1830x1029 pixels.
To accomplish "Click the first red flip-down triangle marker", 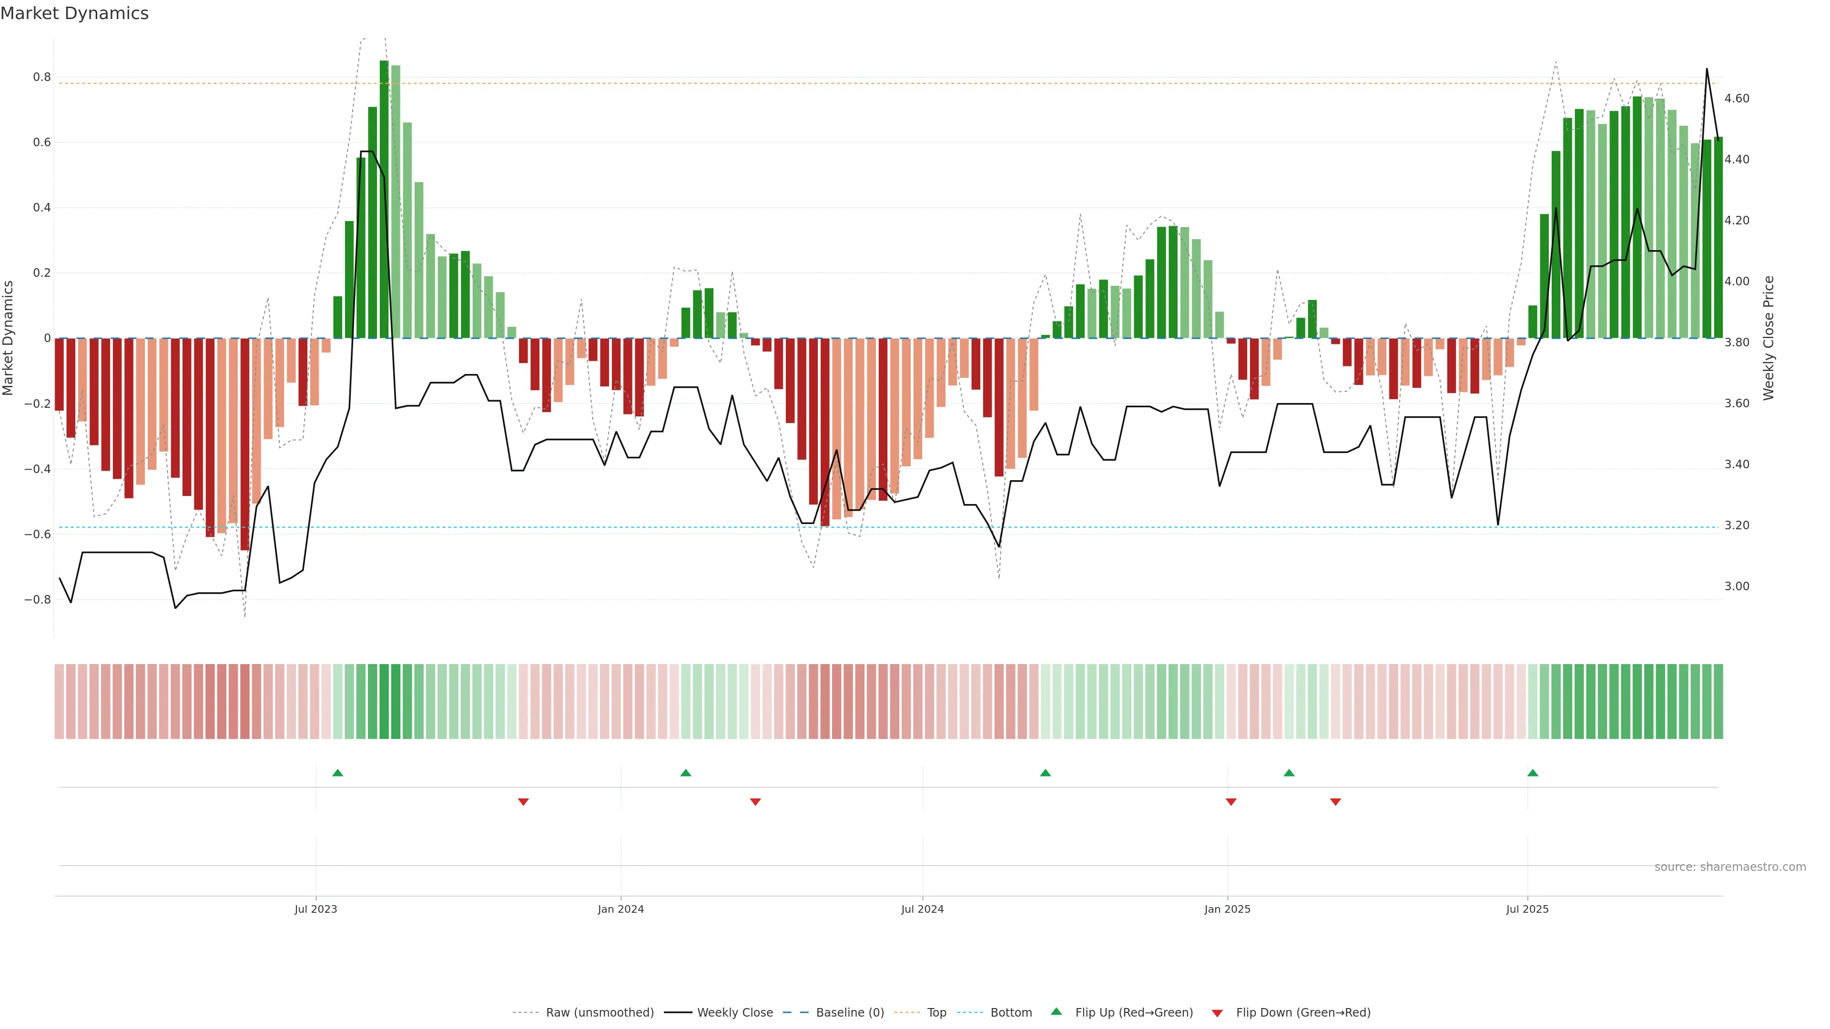I will [x=523, y=802].
